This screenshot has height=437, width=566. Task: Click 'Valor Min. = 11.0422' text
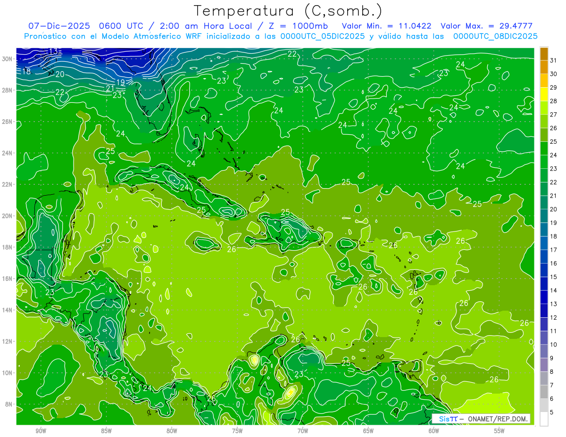[x=386, y=26]
